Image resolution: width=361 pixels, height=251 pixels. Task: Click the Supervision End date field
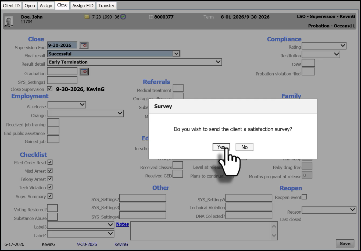tap(62, 45)
